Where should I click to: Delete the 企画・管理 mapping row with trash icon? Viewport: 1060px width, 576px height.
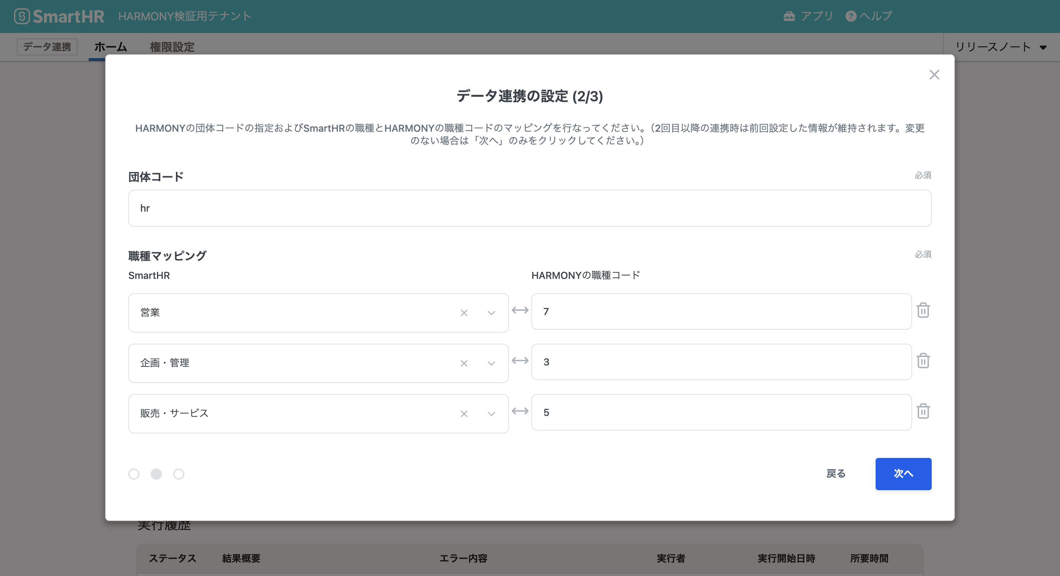pos(923,361)
